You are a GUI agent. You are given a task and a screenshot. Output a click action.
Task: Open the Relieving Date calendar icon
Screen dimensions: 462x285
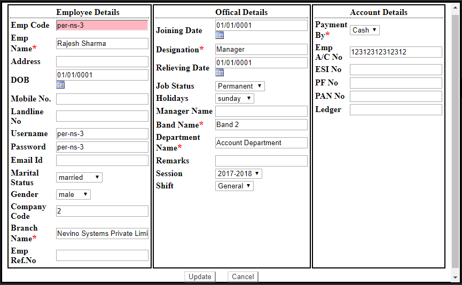(x=220, y=72)
